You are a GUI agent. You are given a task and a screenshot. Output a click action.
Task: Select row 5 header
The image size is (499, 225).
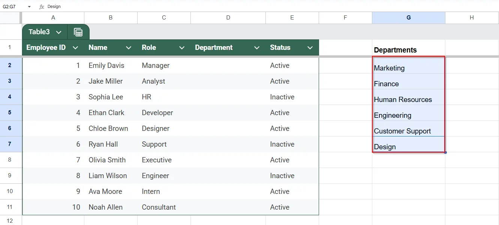coord(10,112)
